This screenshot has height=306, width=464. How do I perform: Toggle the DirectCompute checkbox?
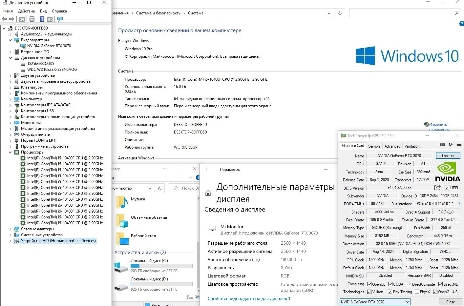point(409,284)
